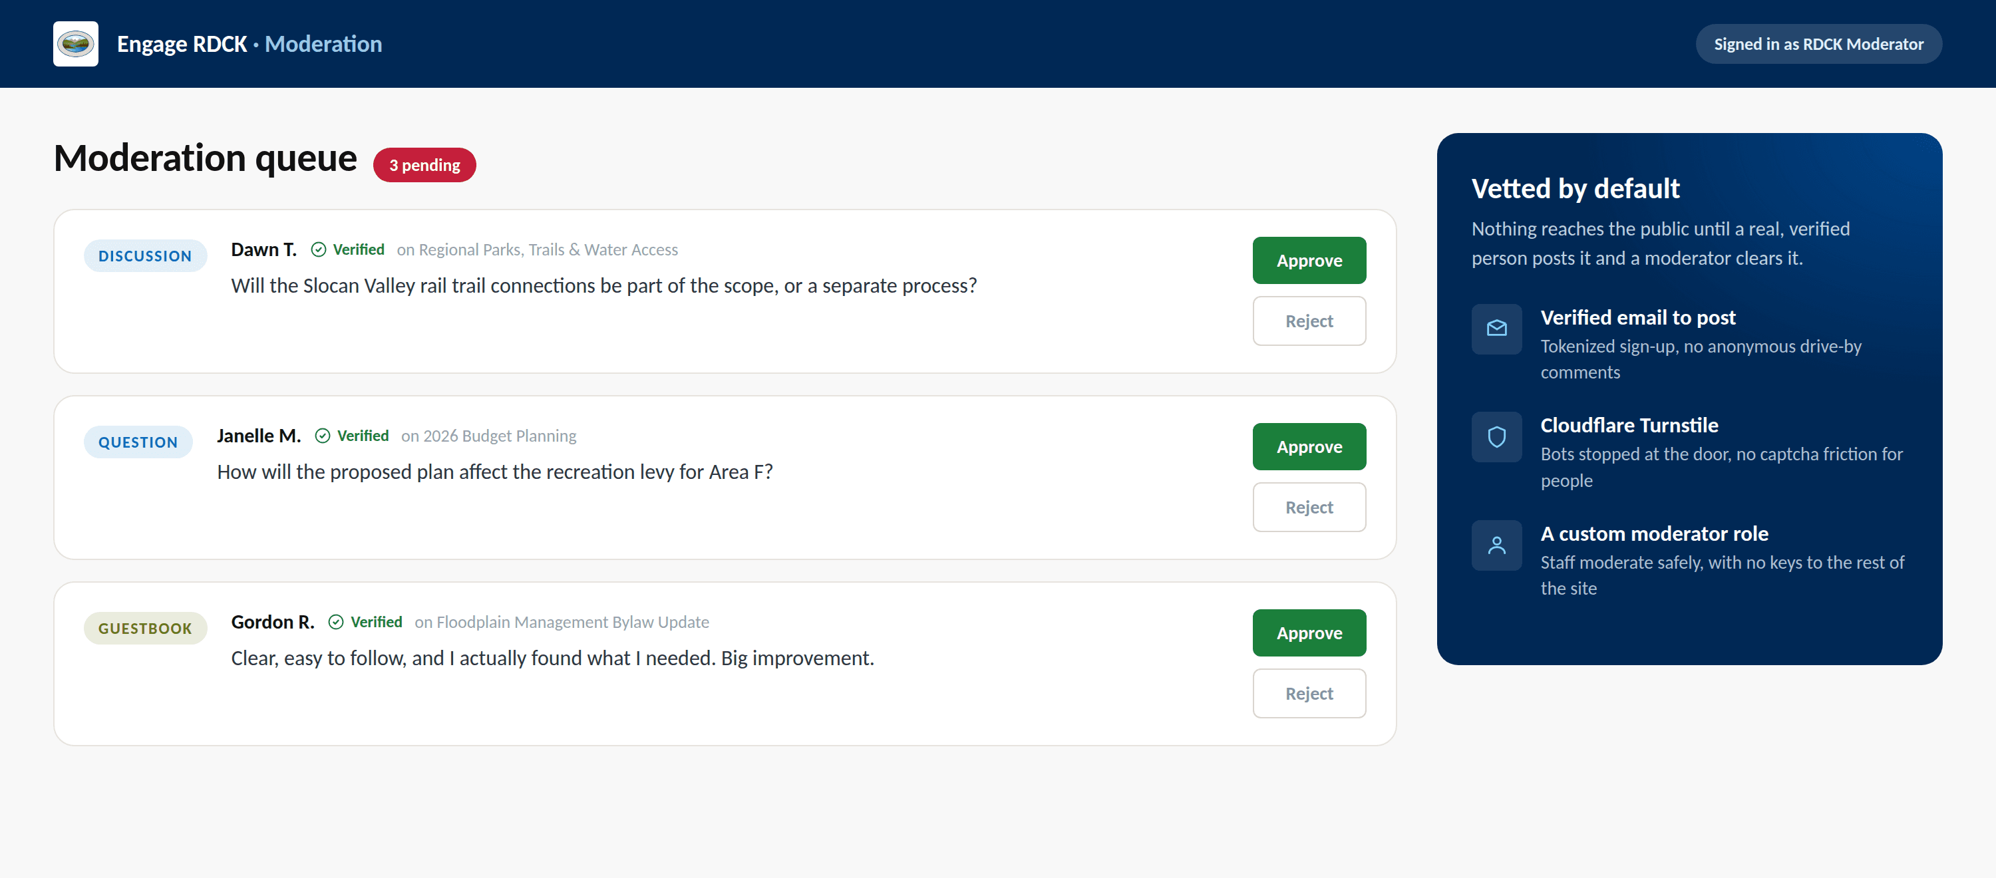Reject Dawn T.'s discussion post
This screenshot has width=1996, height=878.
pyautogui.click(x=1309, y=321)
